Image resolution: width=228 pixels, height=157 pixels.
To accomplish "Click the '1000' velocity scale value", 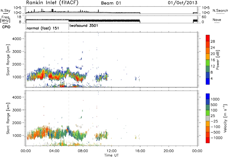I will (x=215, y=99).
